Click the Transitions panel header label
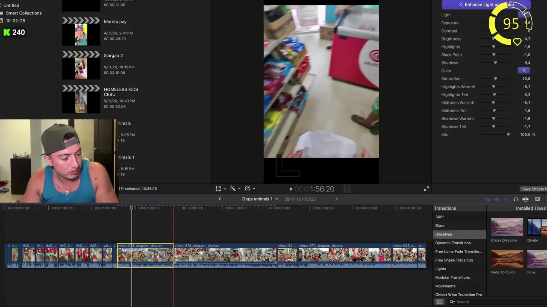Screen dimensions: 547x307 click(445, 208)
